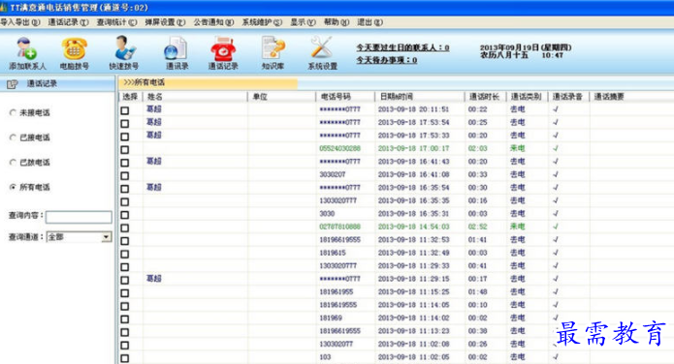Open the 导入导出 menu
The image size is (674, 364).
(19, 22)
